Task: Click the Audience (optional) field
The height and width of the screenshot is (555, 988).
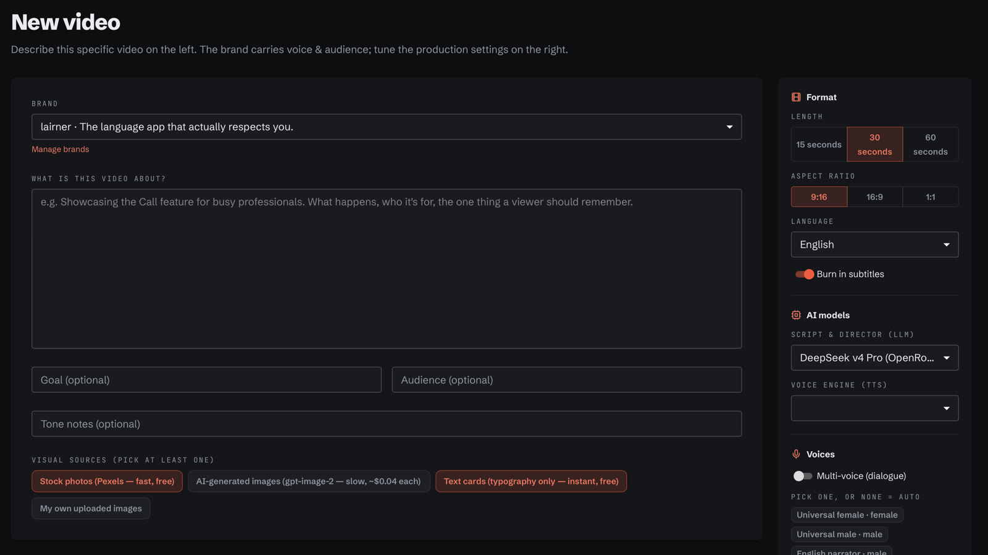Action: [x=567, y=380]
